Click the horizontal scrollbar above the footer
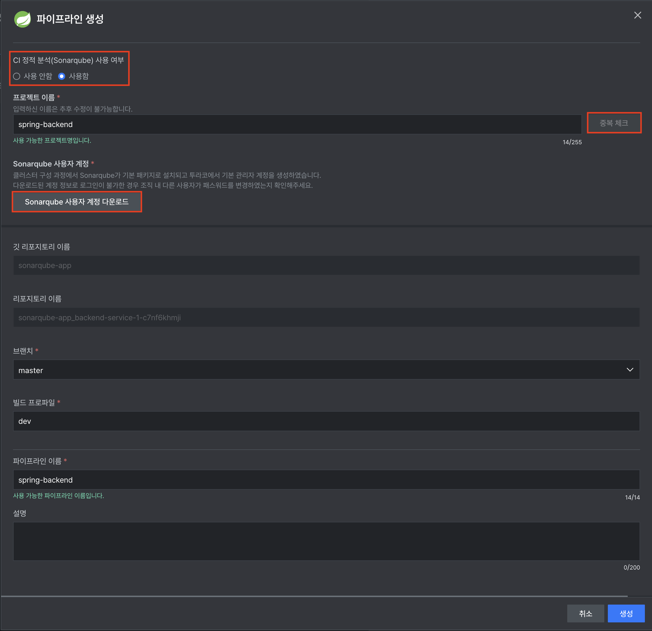Viewport: 652px width, 631px height. click(314, 596)
